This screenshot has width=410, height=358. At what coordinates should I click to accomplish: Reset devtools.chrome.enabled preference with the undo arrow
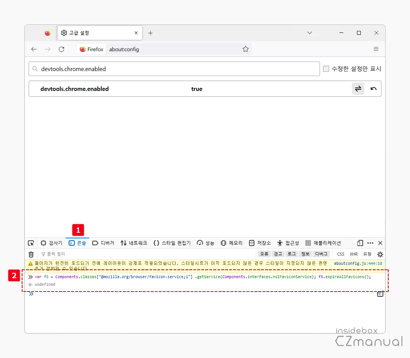373,89
